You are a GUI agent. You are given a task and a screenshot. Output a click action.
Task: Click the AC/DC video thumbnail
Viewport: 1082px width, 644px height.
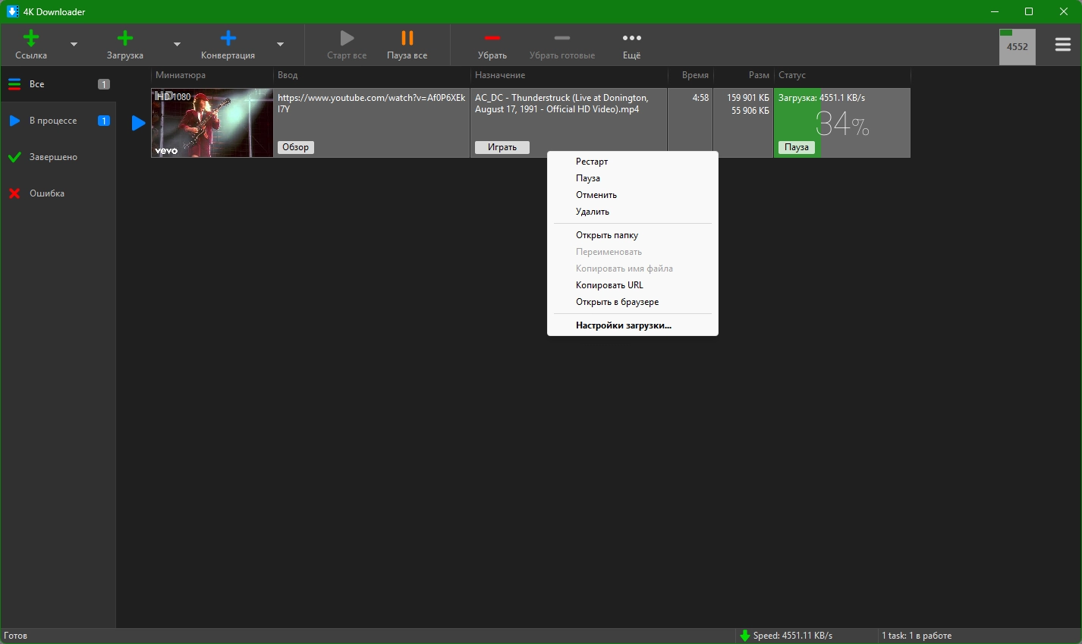(x=212, y=123)
